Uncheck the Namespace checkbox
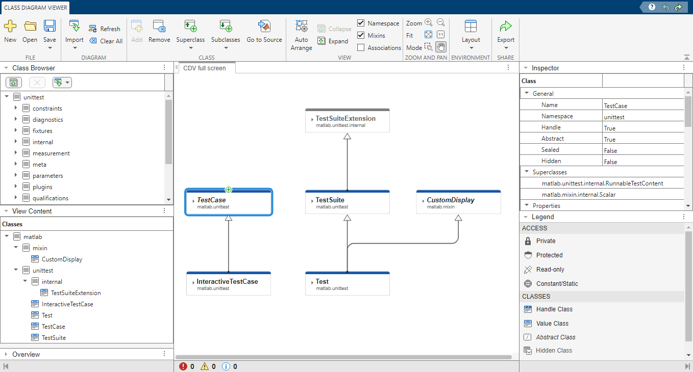 pos(361,23)
